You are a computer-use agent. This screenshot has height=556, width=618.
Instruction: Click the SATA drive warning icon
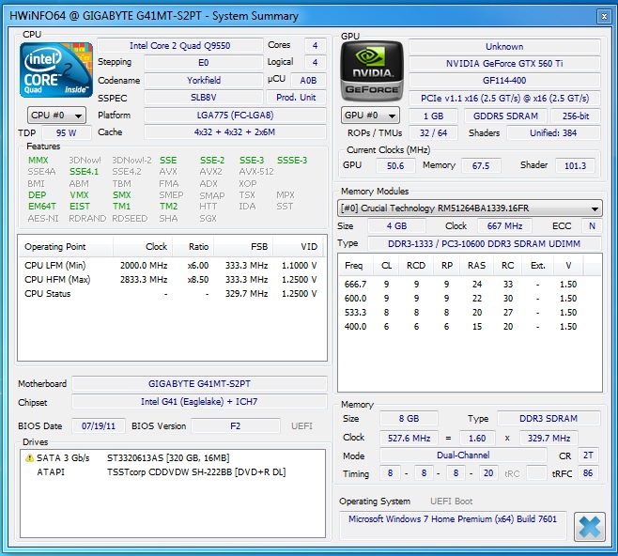coord(29,458)
